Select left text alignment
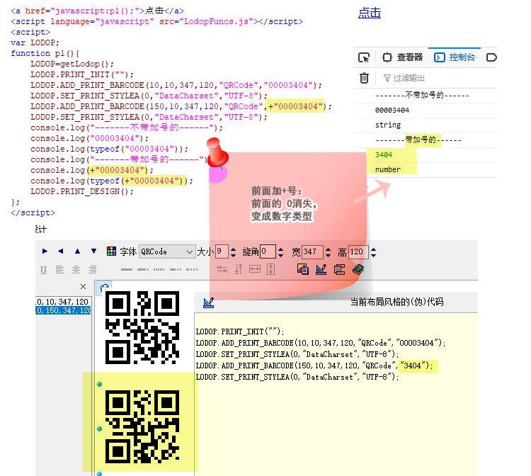531x476 pixels. tap(59, 270)
